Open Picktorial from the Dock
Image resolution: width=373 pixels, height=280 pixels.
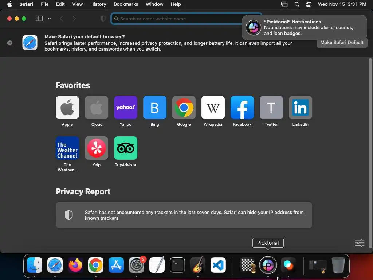click(268, 265)
